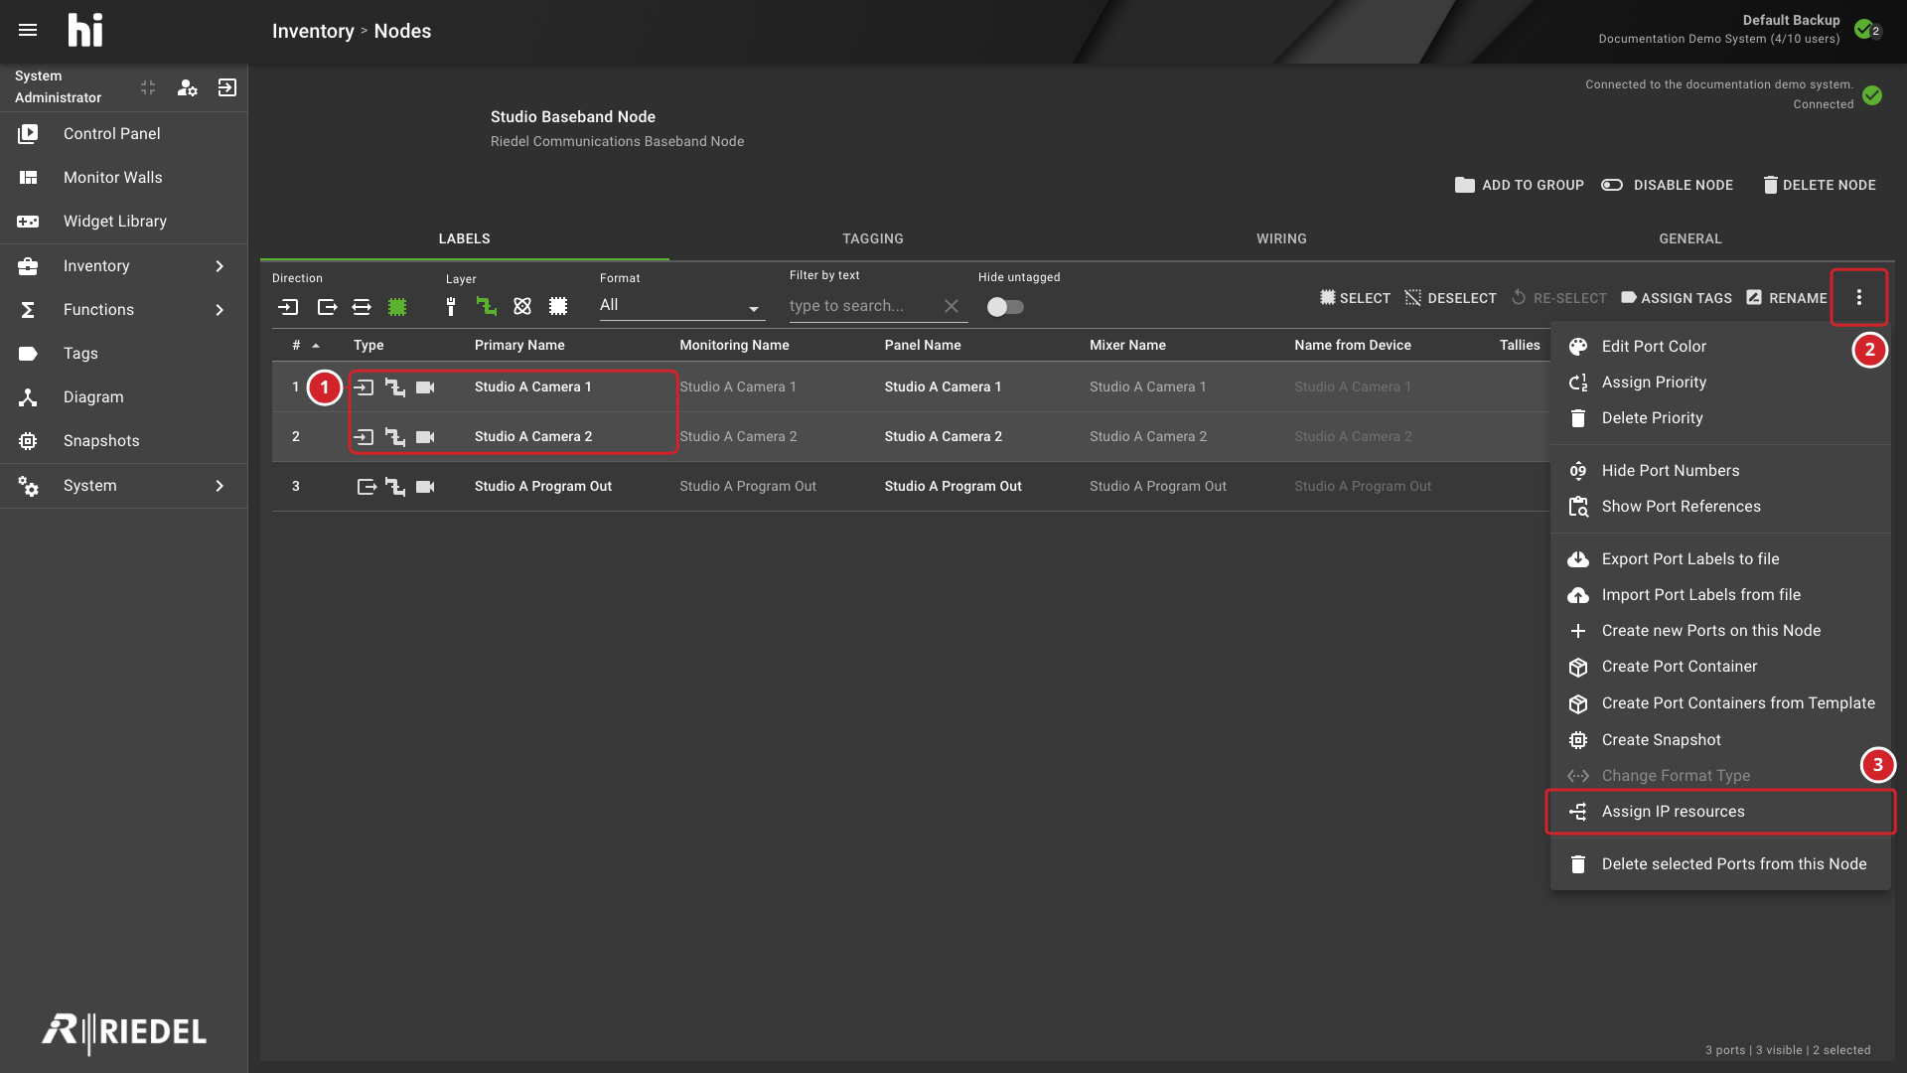The height and width of the screenshot is (1073, 1907).
Task: Click the green connected status checkmark
Action: (x=1872, y=96)
